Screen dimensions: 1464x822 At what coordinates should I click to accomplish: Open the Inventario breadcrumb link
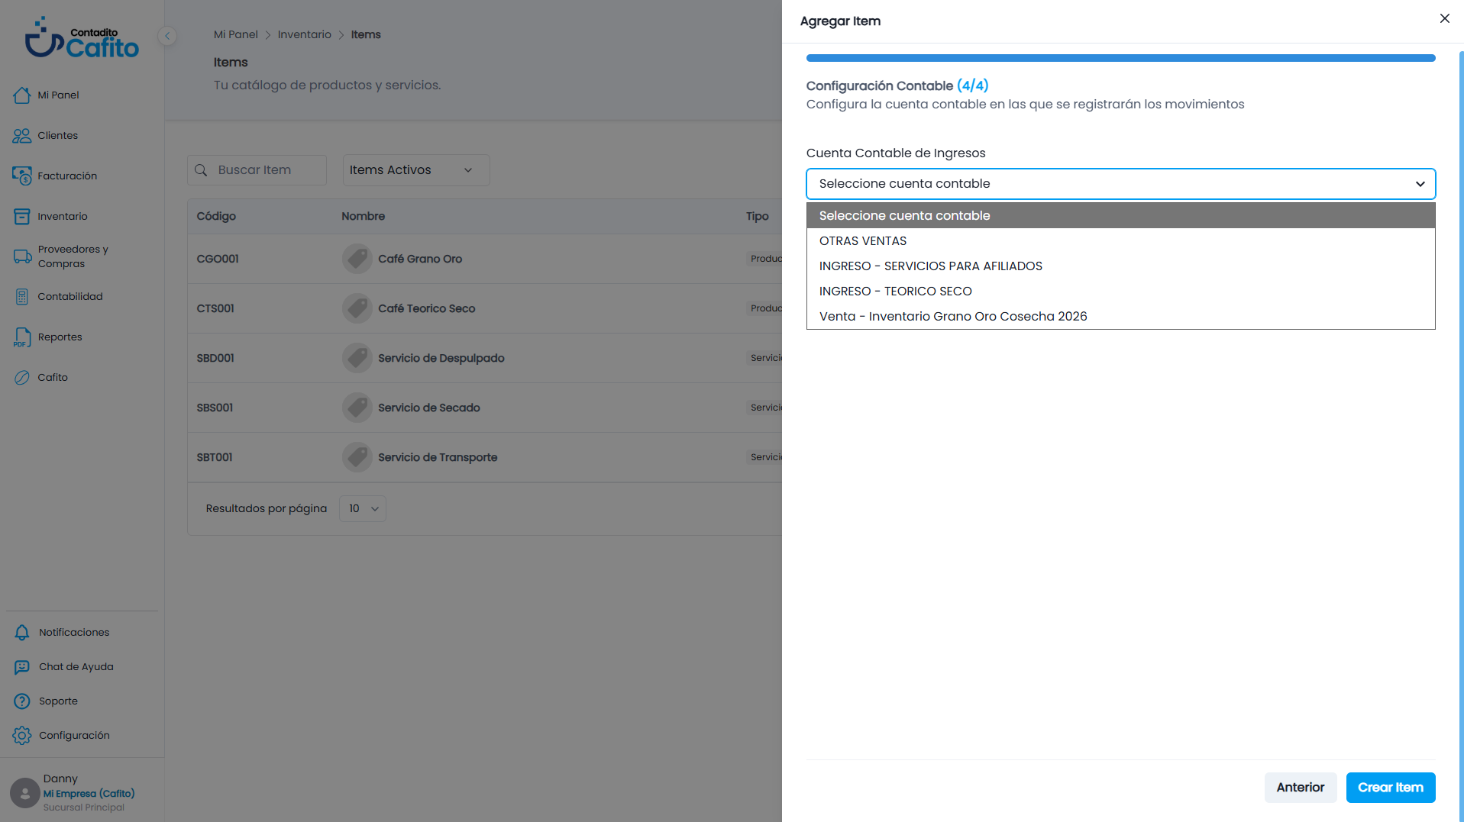pos(304,34)
